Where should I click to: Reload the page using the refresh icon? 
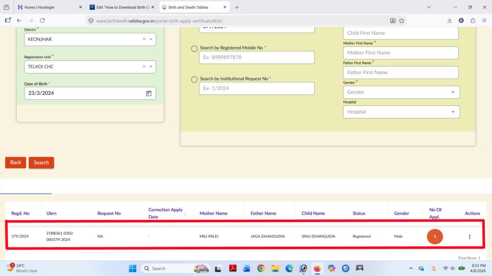click(42, 21)
